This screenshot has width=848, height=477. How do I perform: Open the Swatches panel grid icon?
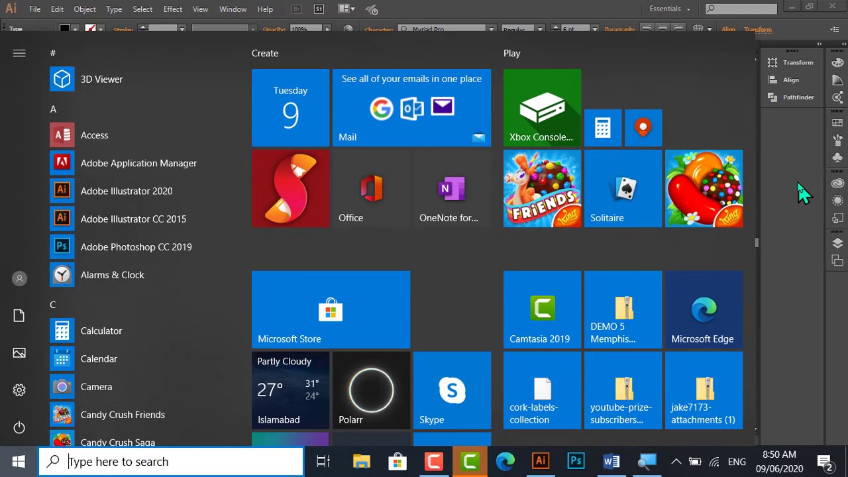(x=837, y=123)
